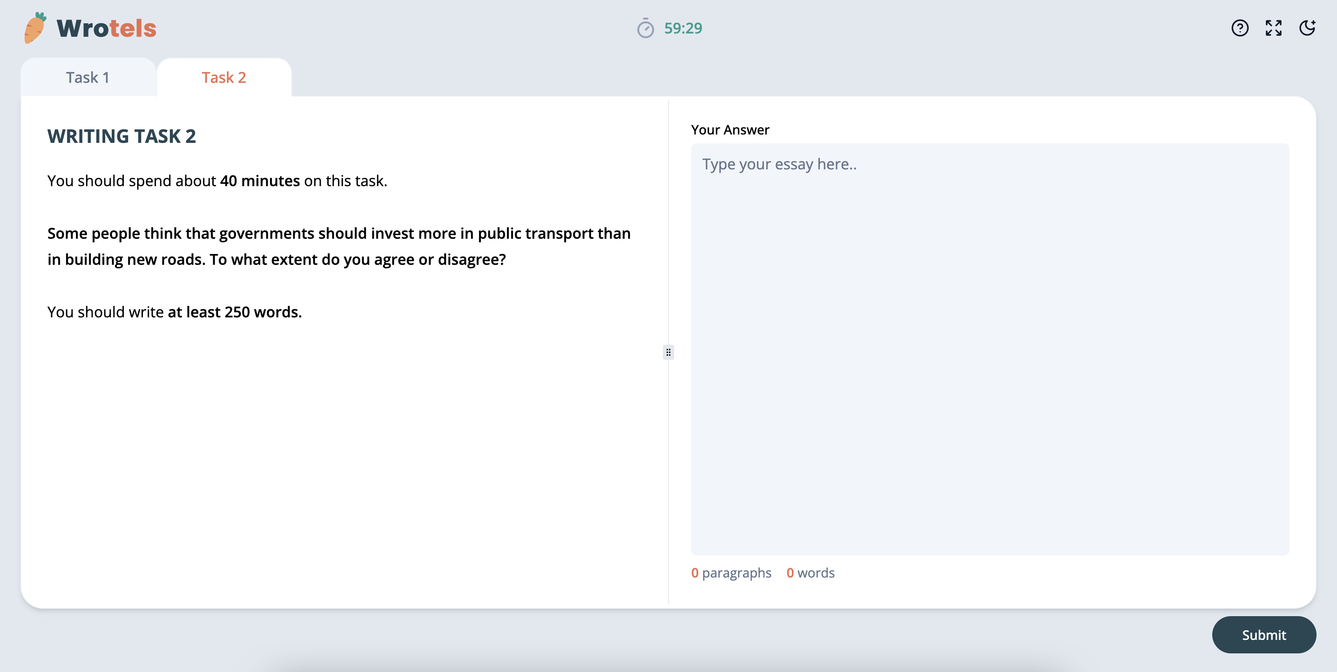Click the panel divider drag handle
The height and width of the screenshot is (672, 1337).
[x=668, y=352]
